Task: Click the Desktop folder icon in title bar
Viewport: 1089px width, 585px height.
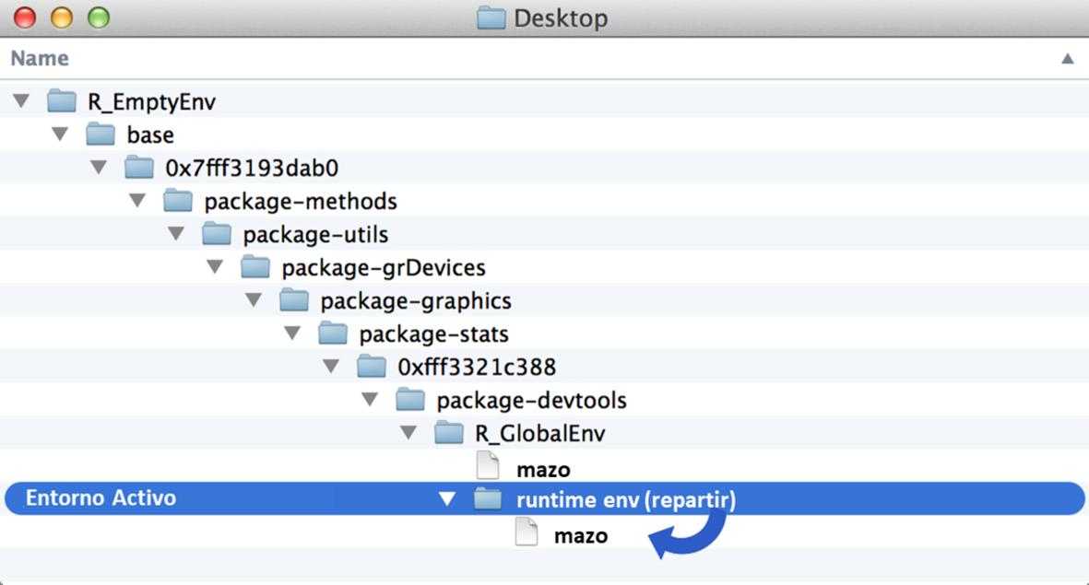Action: (x=491, y=18)
